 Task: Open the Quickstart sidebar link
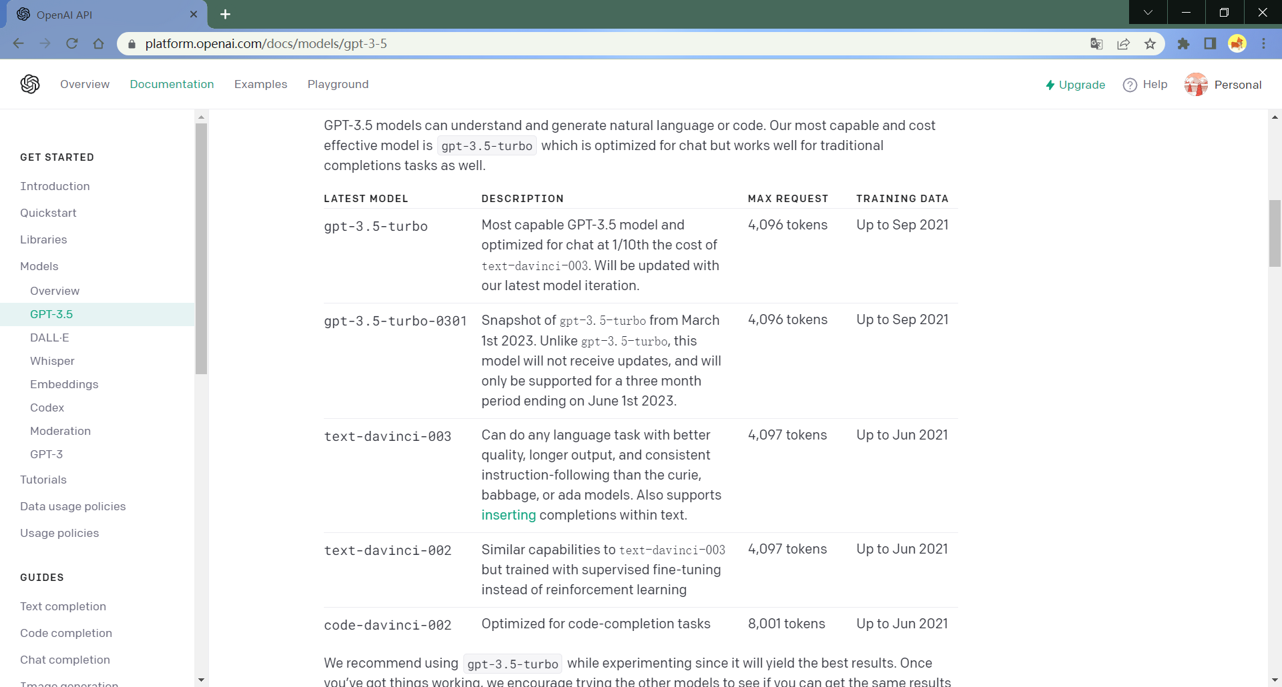click(x=48, y=213)
